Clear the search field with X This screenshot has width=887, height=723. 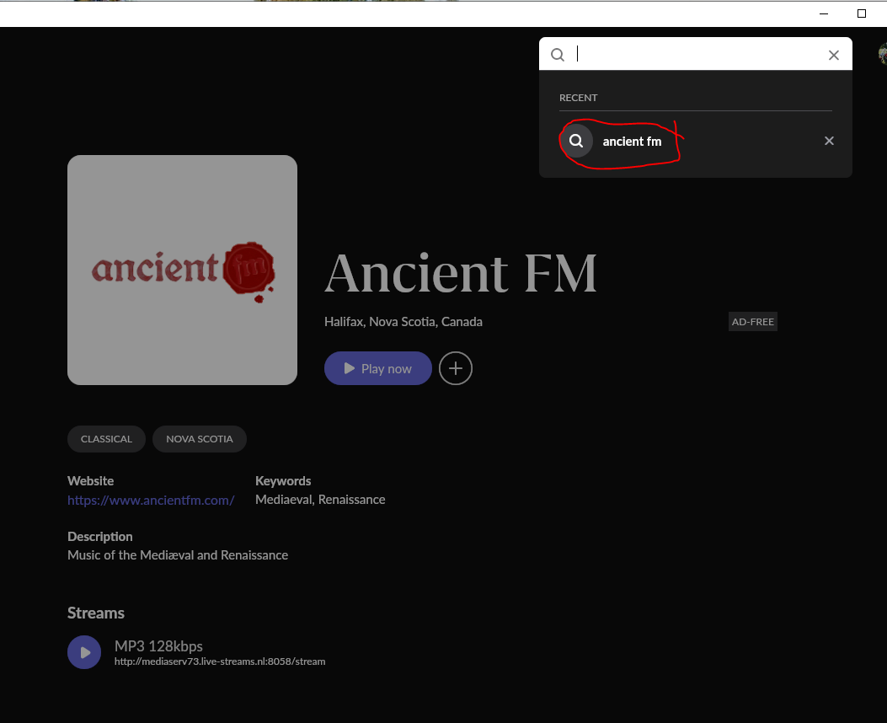833,55
